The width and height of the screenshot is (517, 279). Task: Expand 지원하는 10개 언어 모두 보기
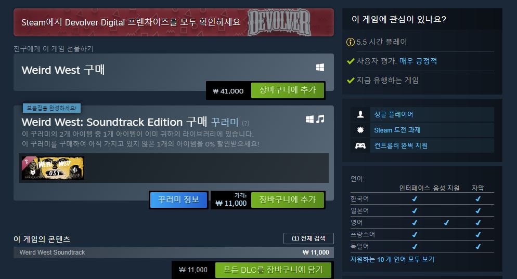[x=392, y=259]
